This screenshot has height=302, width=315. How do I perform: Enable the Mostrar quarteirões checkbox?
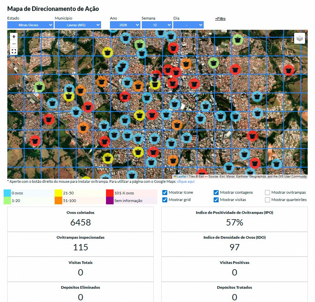[268, 200]
